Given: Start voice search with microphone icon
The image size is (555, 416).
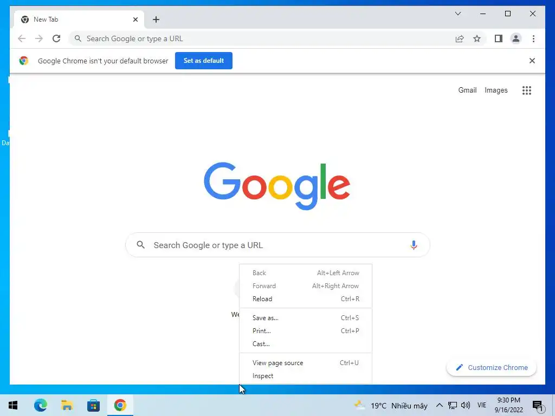Looking at the screenshot, I should 414,245.
